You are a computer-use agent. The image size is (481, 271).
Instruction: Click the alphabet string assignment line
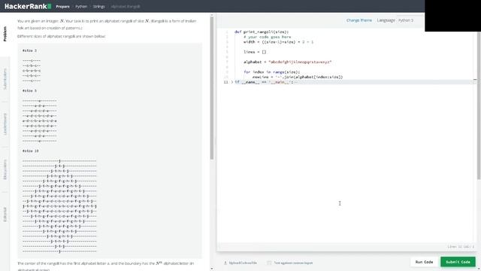click(x=287, y=62)
